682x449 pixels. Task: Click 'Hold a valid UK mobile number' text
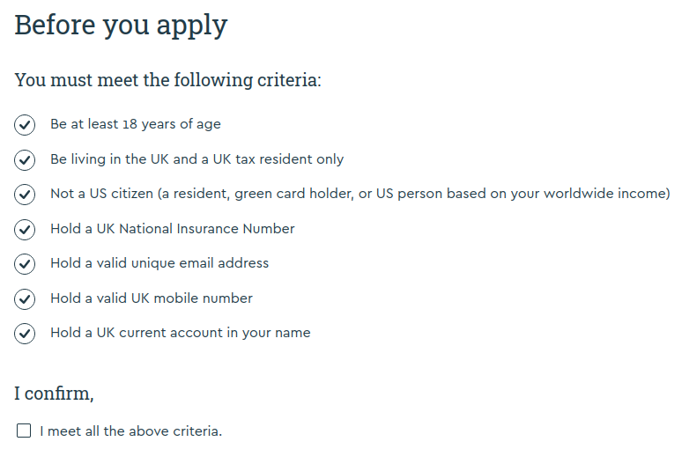[x=152, y=298]
